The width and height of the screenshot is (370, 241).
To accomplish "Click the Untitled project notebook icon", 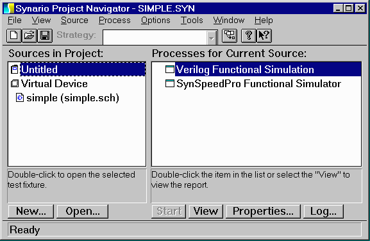I will coord(14,70).
